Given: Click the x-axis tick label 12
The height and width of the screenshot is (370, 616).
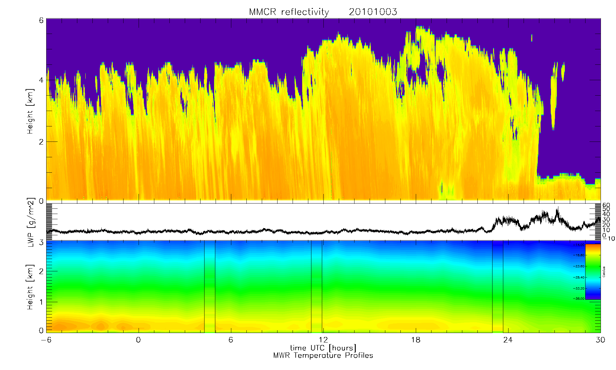Looking at the screenshot, I should click(x=323, y=340).
